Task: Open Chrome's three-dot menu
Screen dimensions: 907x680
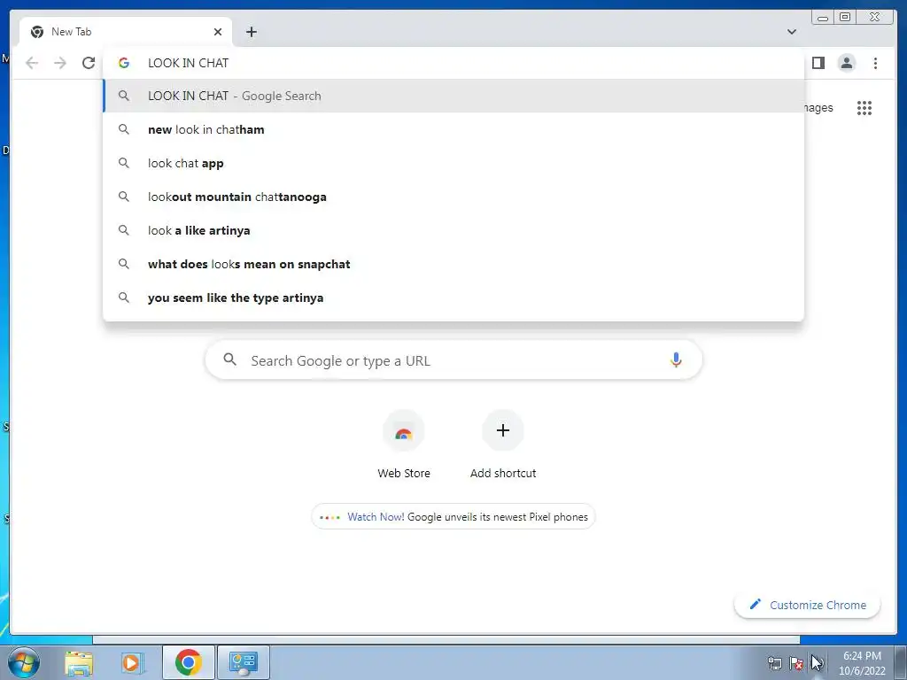Action: (x=875, y=63)
